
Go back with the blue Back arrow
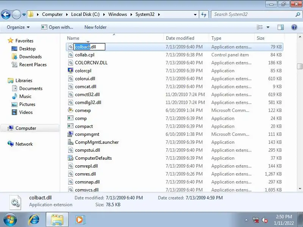(x=6, y=14)
